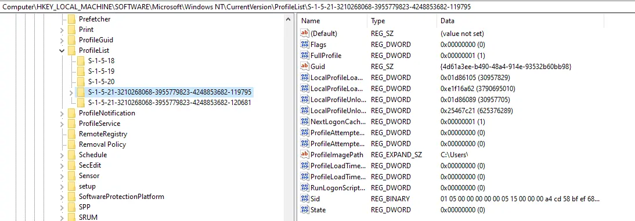Click the binary icon next to Sid
Image resolution: width=635 pixels, height=221 pixels.
tap(305, 199)
